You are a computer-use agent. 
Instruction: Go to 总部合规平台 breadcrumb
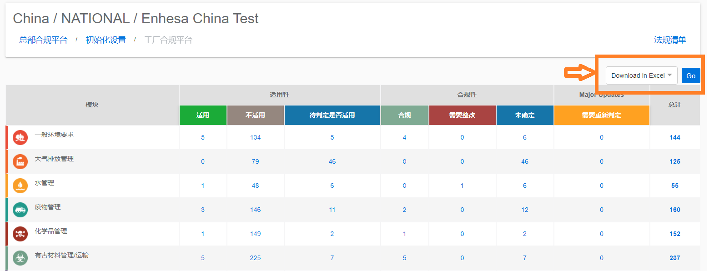pos(43,40)
